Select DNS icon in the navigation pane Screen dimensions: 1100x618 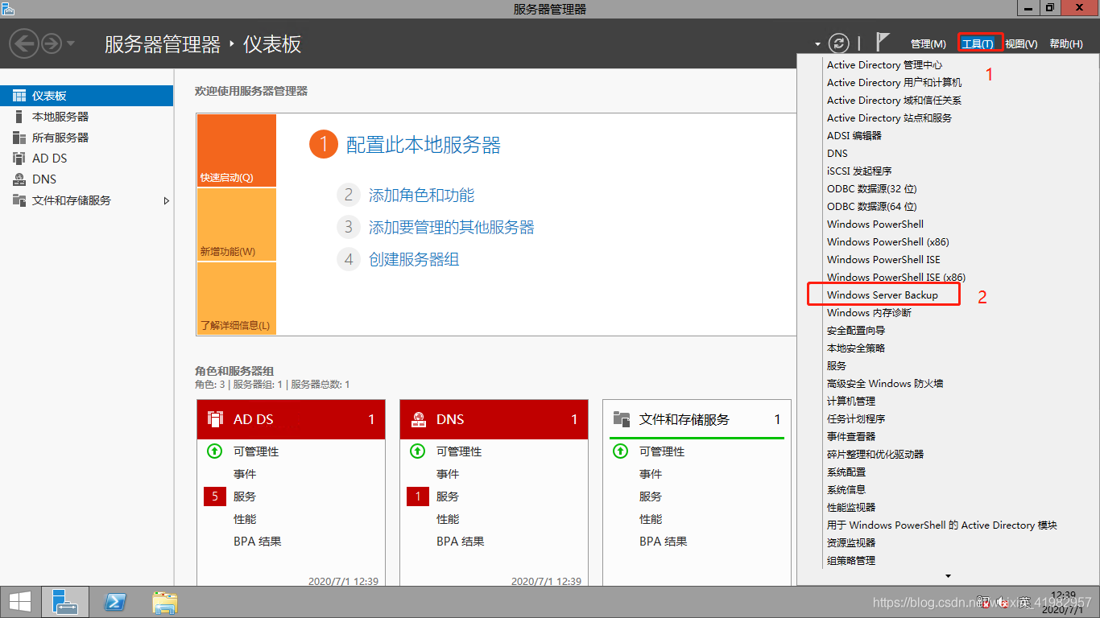tap(19, 179)
